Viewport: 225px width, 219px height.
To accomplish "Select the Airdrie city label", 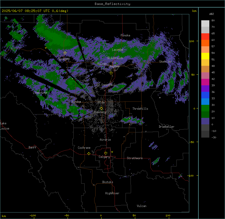I will 105,140.
